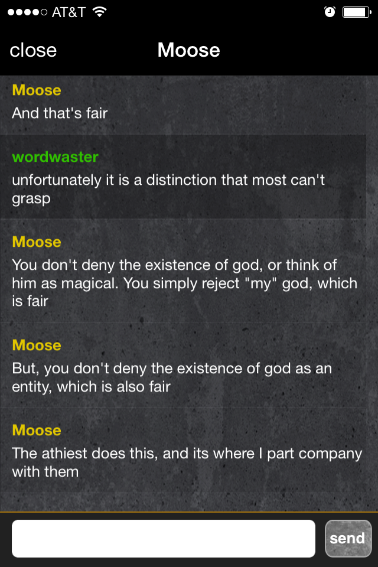The image size is (378, 567).
Task: Select 'The athiest does this' message
Action: [x=187, y=462]
